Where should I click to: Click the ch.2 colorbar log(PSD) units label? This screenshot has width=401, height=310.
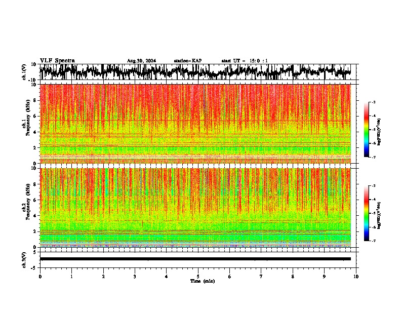(x=379, y=215)
